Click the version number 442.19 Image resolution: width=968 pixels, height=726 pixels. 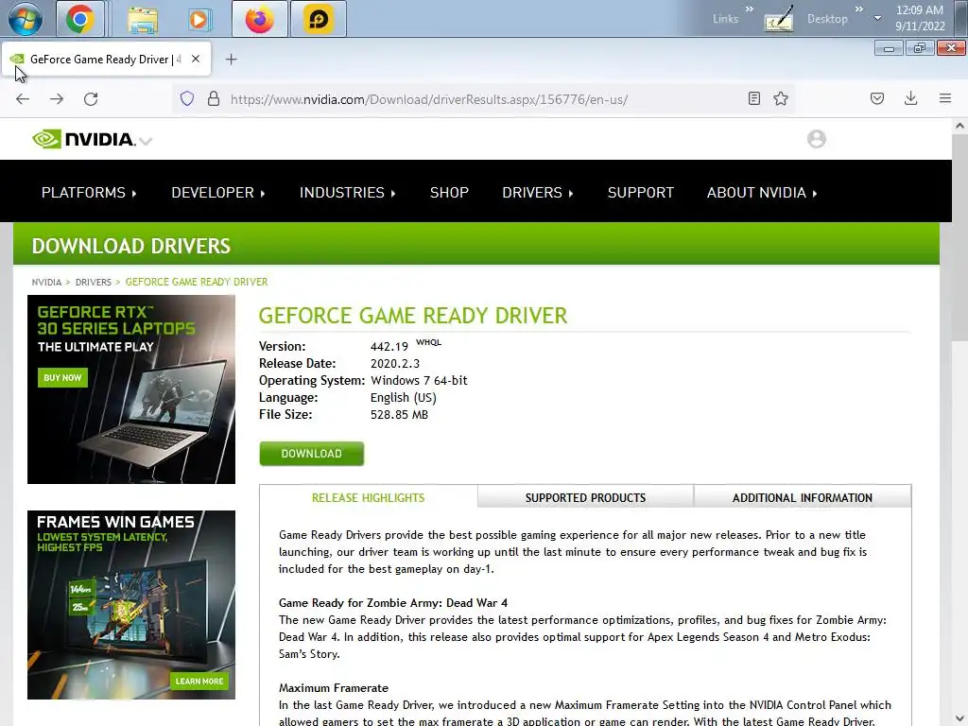pyautogui.click(x=389, y=347)
